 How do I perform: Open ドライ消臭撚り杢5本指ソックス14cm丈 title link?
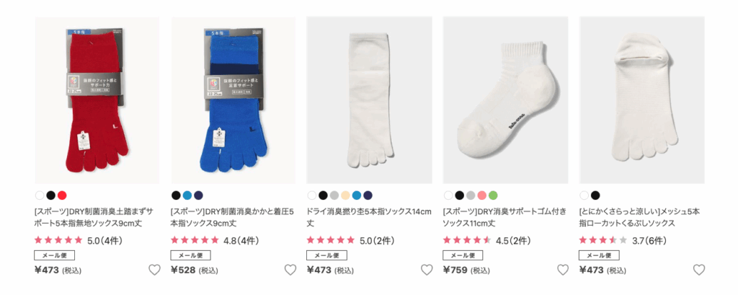point(369,217)
